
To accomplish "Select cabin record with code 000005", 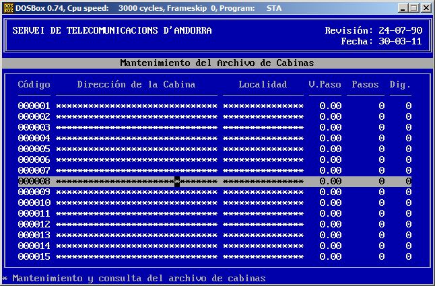I will tap(34, 149).
